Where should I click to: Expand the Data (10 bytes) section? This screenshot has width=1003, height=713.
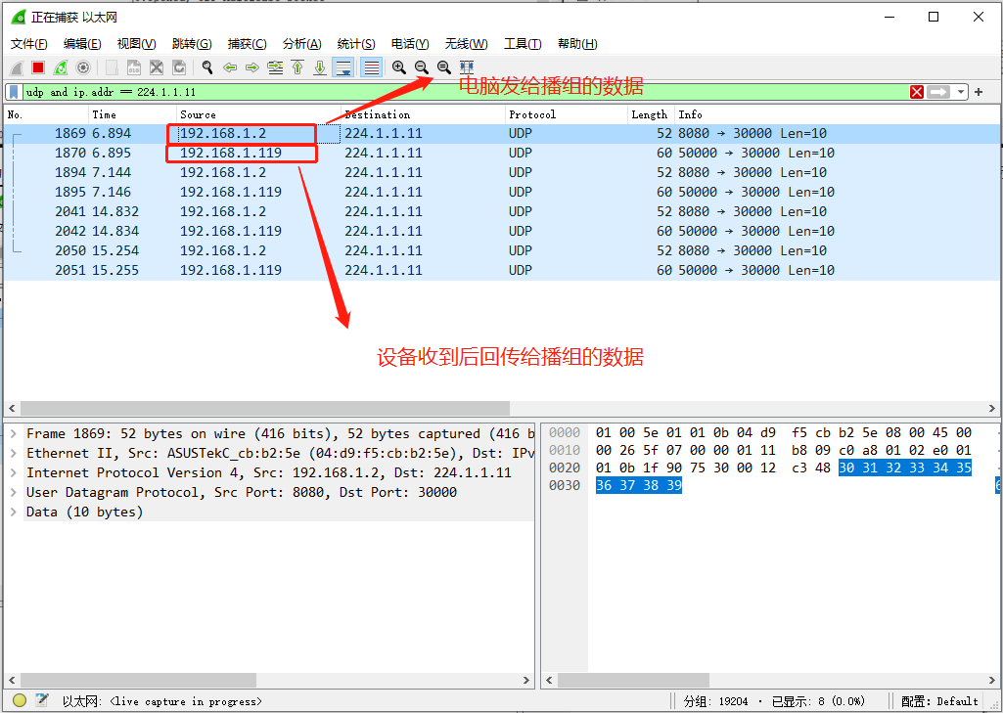14,512
